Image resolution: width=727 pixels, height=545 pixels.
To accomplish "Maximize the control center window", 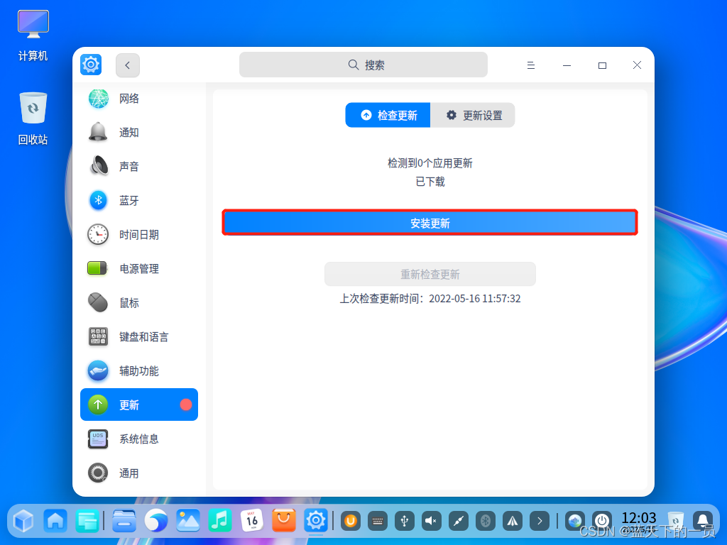I will (602, 65).
